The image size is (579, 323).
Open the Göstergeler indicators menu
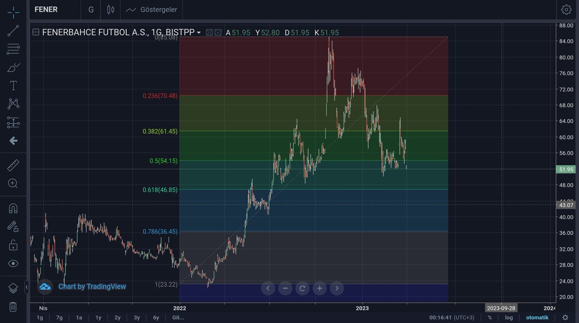[152, 10]
